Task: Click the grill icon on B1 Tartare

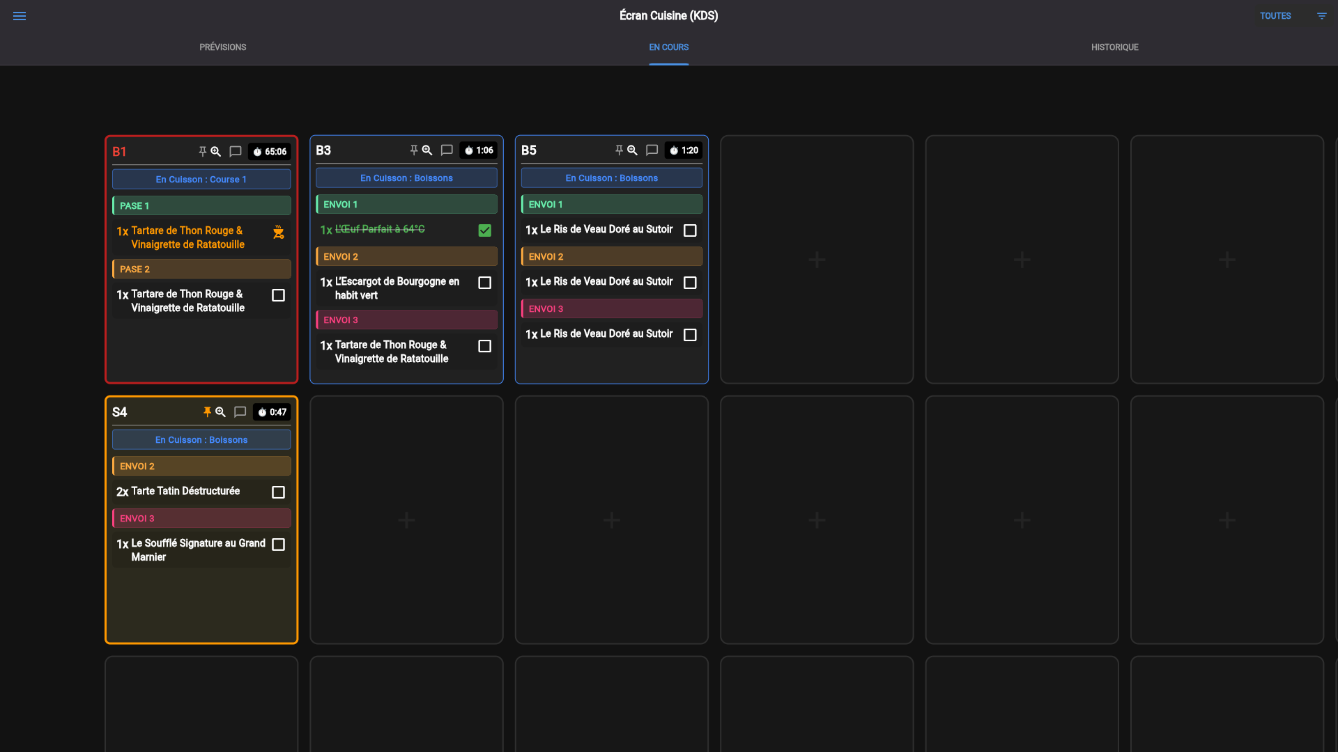Action: (279, 232)
